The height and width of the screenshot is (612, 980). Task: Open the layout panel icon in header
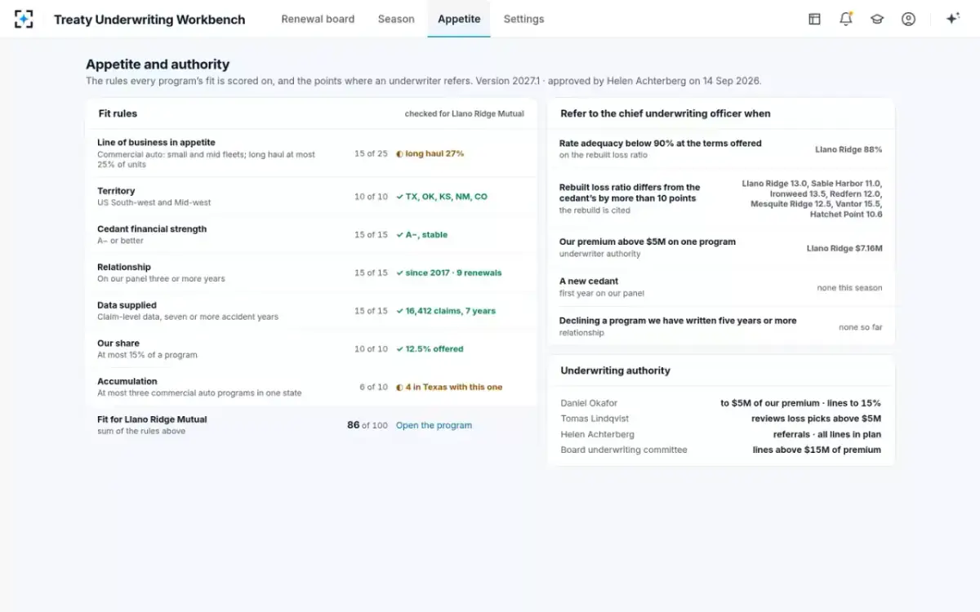point(814,19)
